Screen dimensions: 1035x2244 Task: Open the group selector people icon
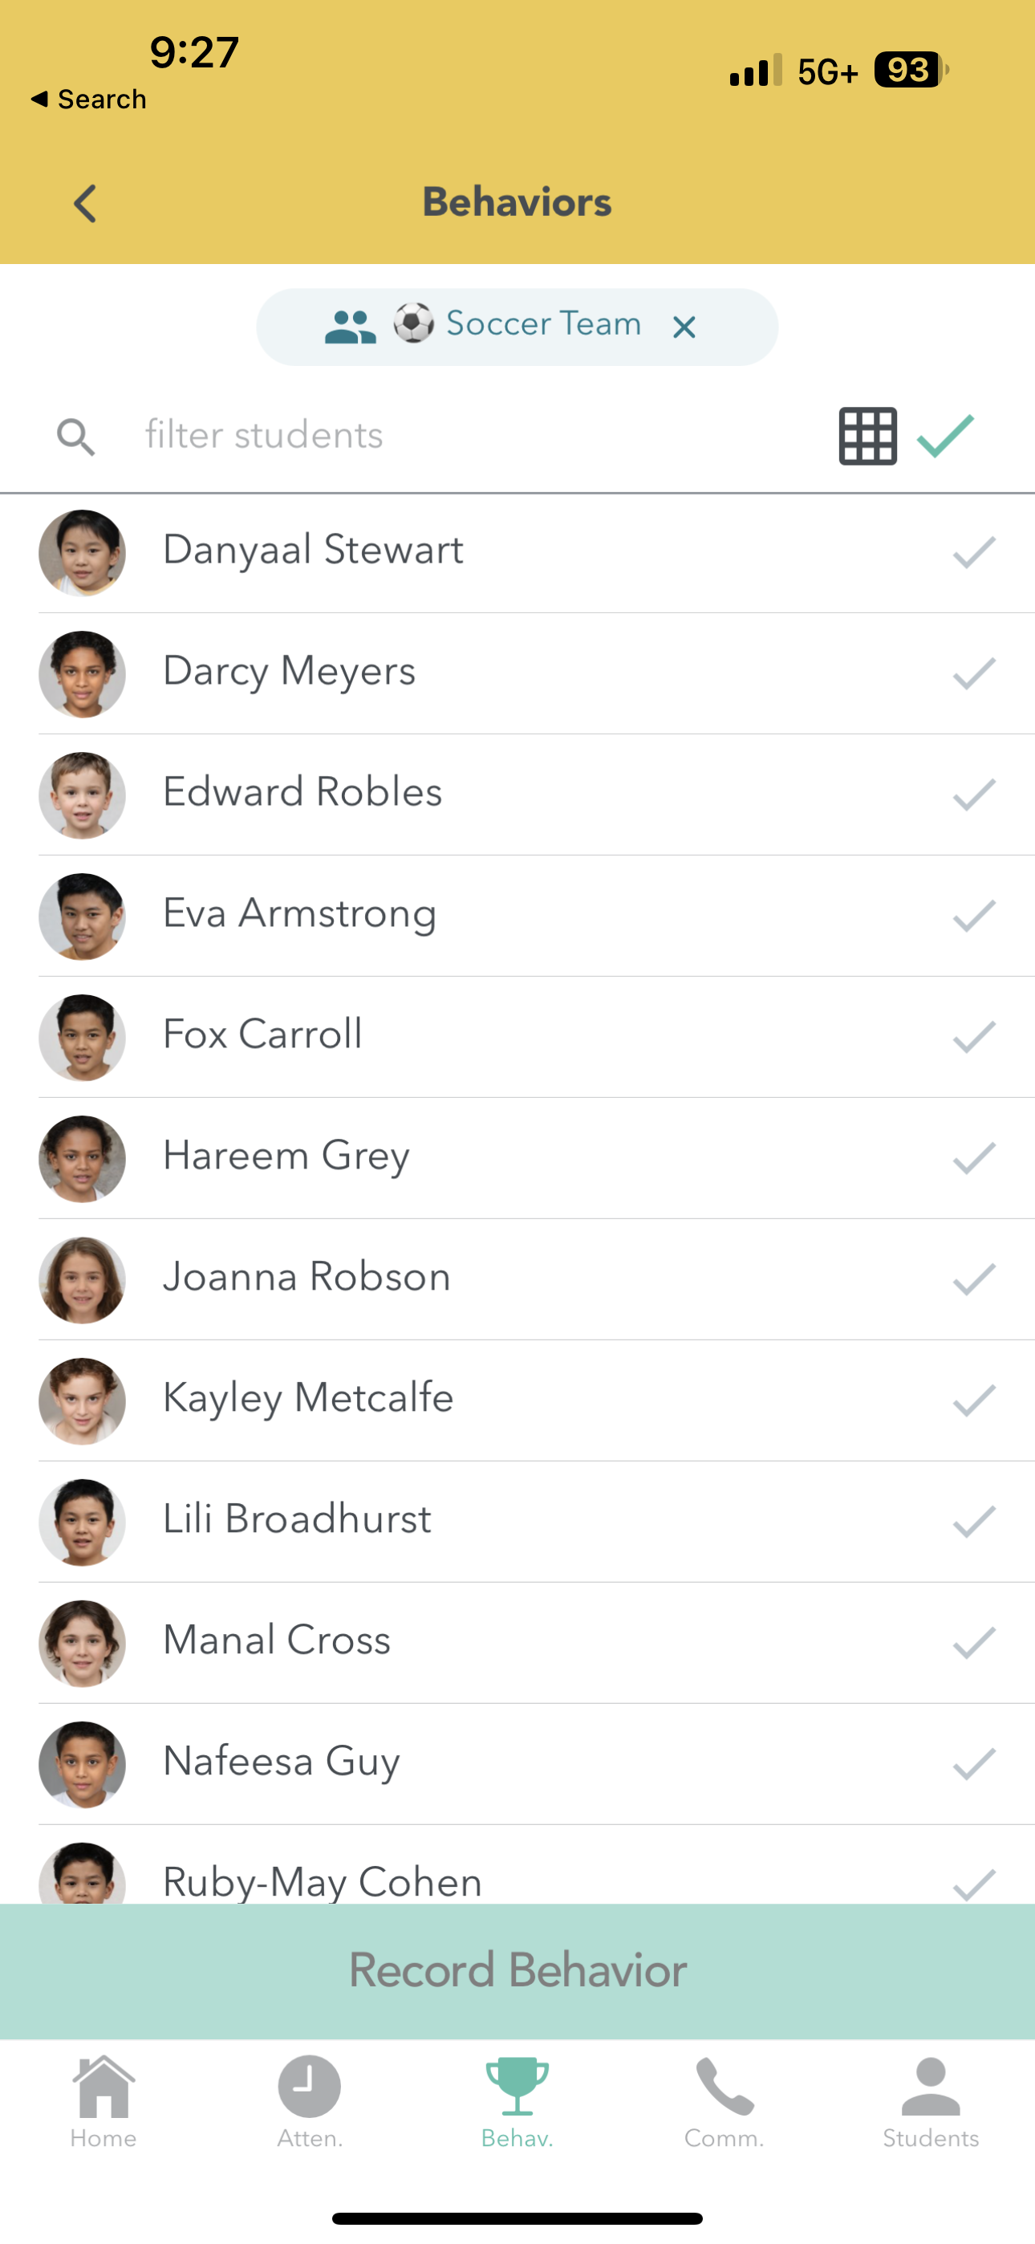(351, 327)
